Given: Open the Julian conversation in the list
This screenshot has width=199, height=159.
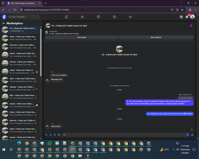Looking at the screenshot, I should [x=20, y=72].
